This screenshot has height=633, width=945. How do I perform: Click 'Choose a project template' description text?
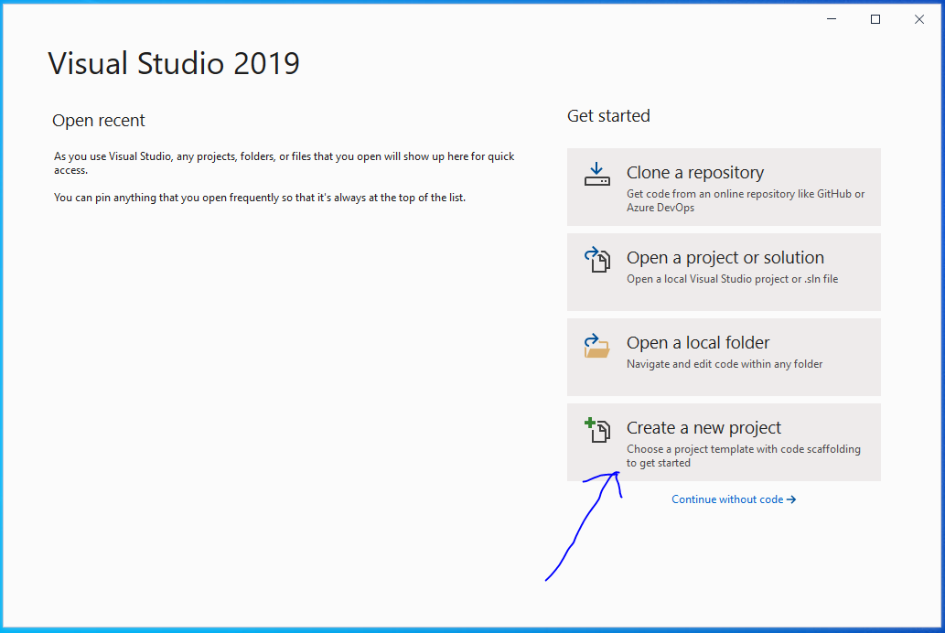(x=743, y=456)
